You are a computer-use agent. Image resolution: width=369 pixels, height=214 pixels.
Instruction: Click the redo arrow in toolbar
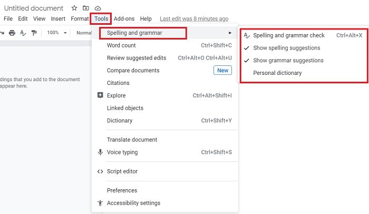(x=2, y=33)
